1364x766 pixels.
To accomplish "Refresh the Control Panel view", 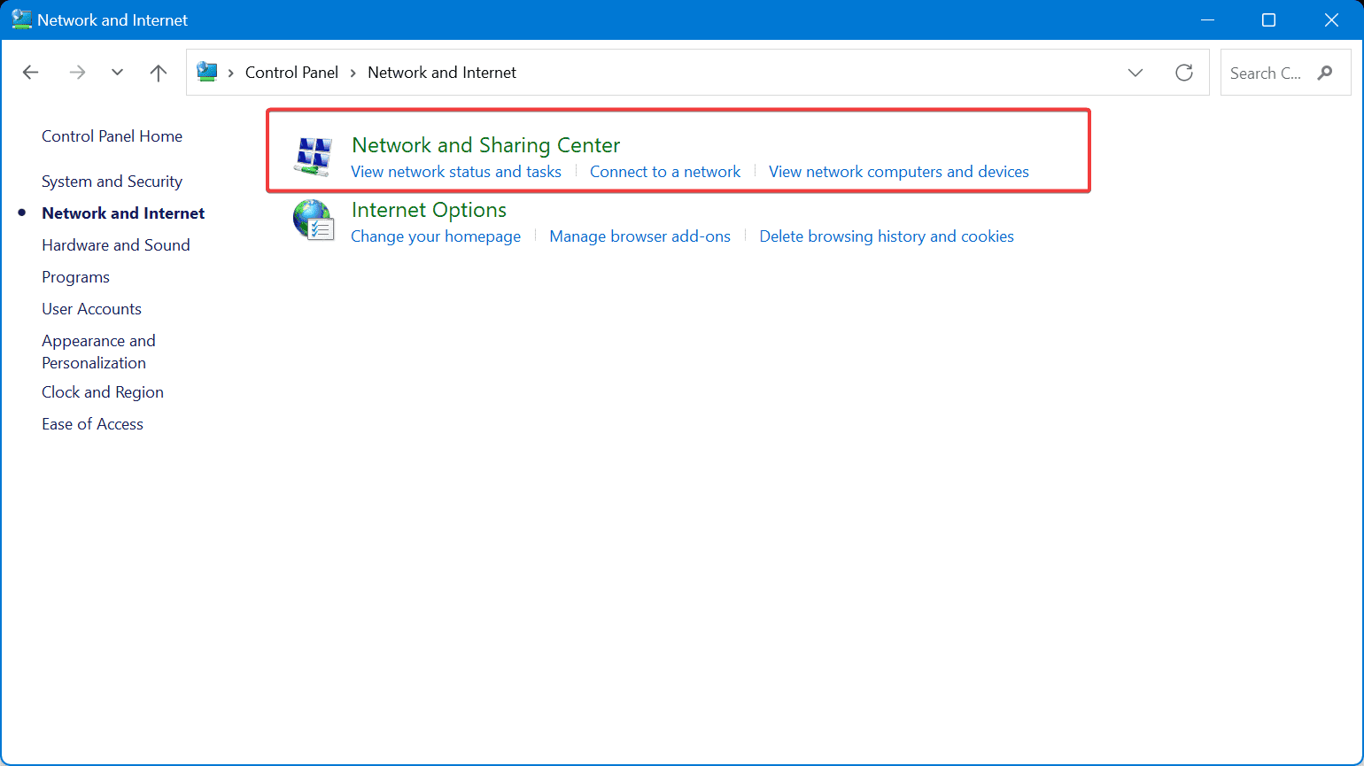I will click(1184, 73).
